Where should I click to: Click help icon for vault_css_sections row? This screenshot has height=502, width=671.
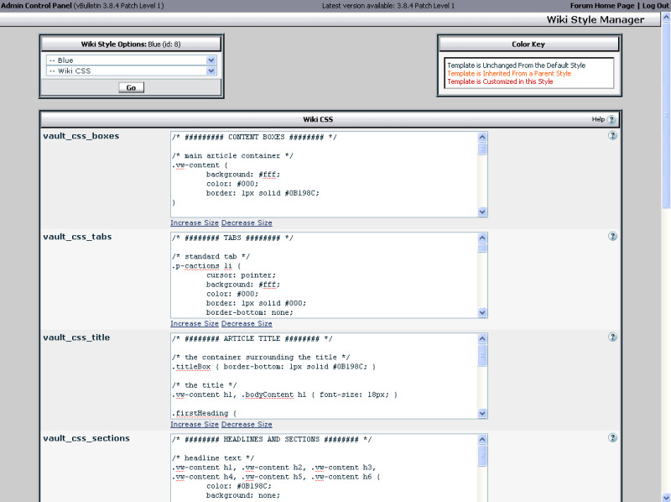[x=612, y=438]
